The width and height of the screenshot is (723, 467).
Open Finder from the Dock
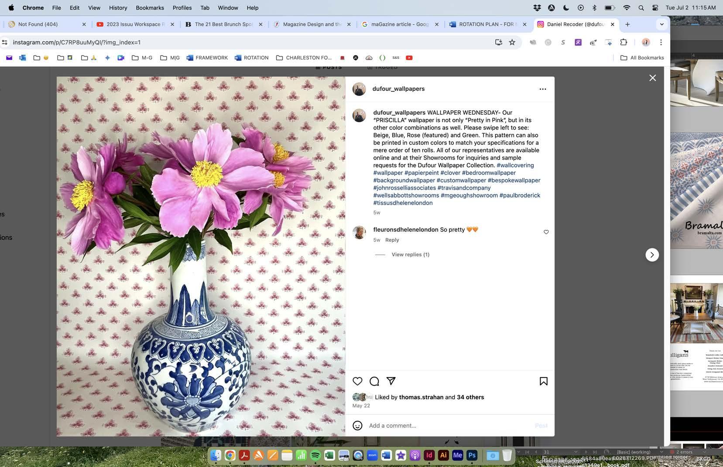click(216, 455)
